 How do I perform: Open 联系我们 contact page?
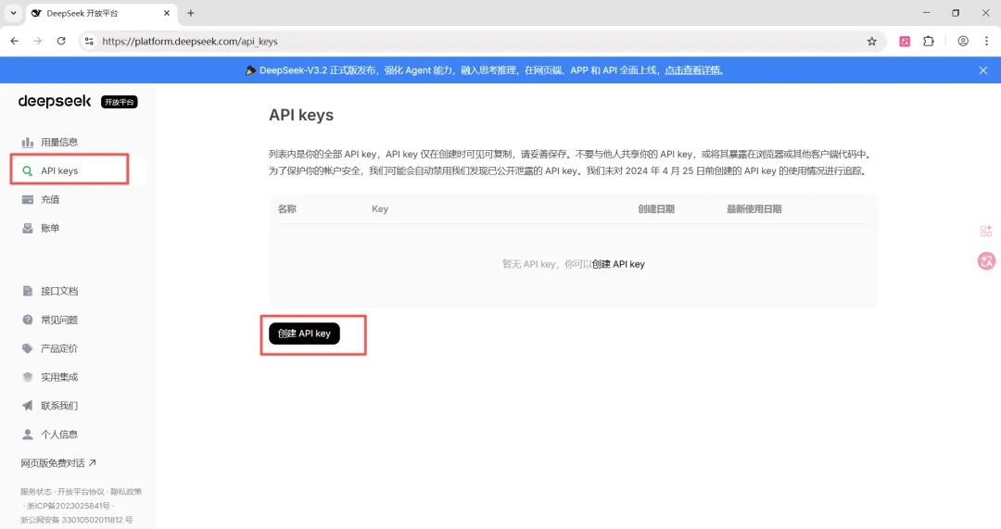[x=58, y=406]
